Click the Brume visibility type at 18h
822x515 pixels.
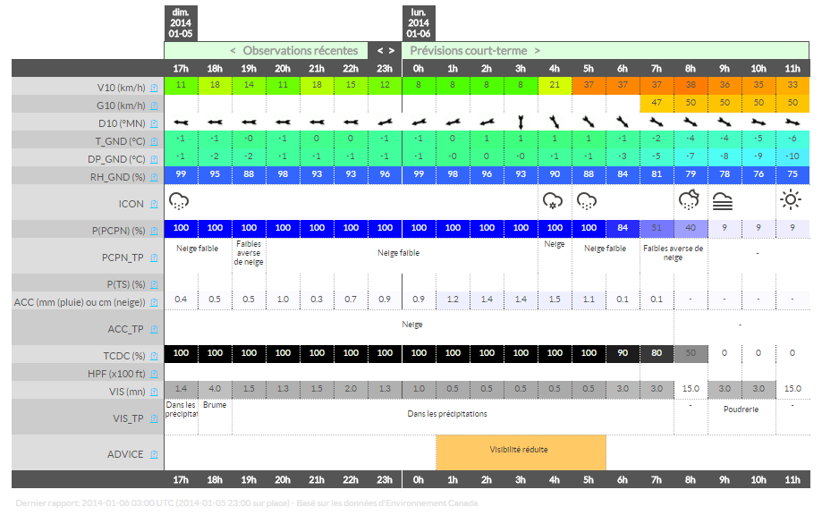point(215,405)
